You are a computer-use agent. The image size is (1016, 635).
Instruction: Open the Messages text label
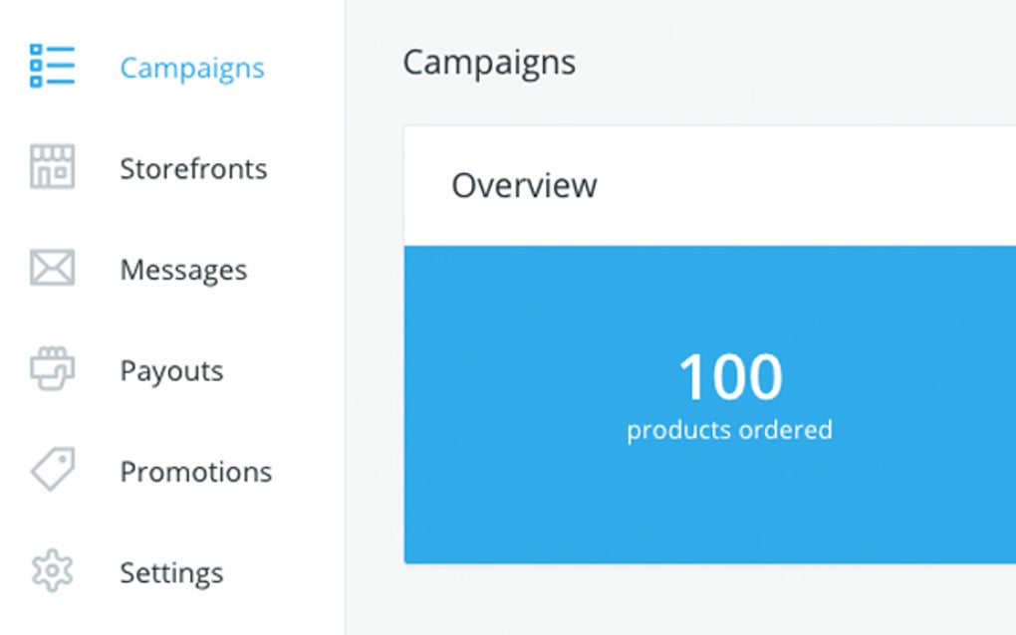pos(183,270)
